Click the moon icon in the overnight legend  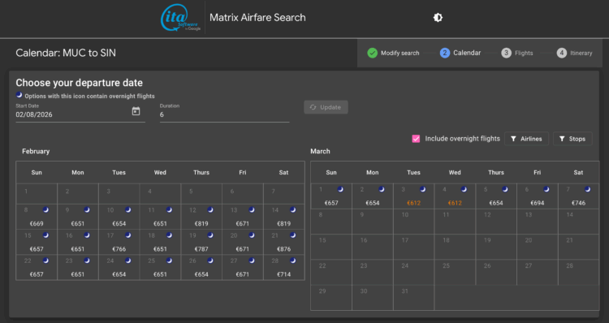click(x=19, y=95)
